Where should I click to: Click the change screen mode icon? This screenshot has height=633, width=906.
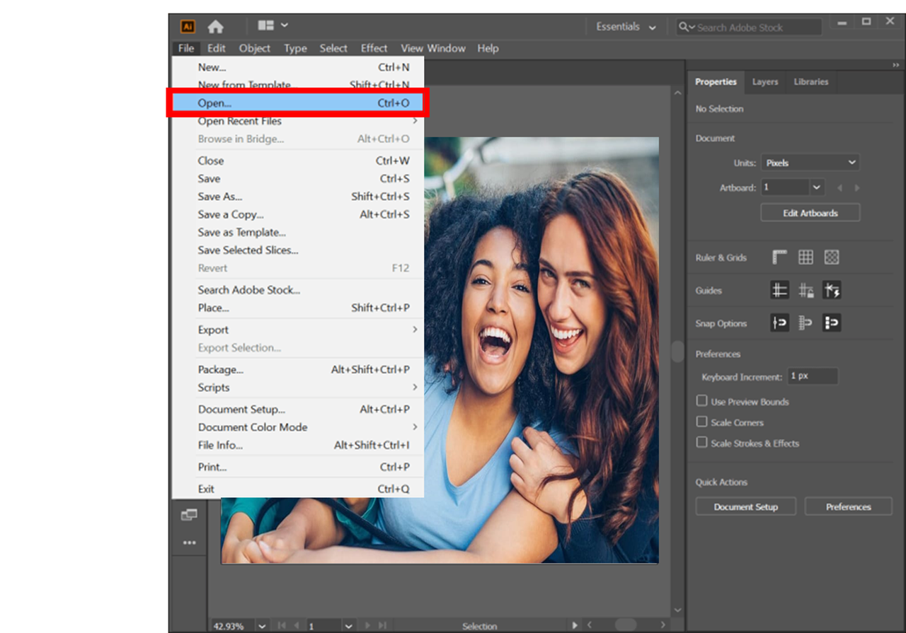[189, 514]
